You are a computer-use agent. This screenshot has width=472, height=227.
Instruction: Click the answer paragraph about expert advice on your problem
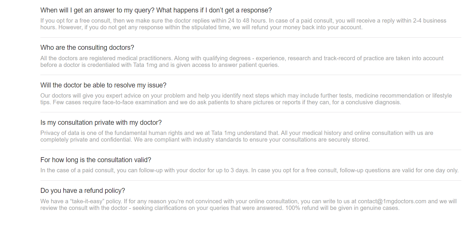coord(246,99)
